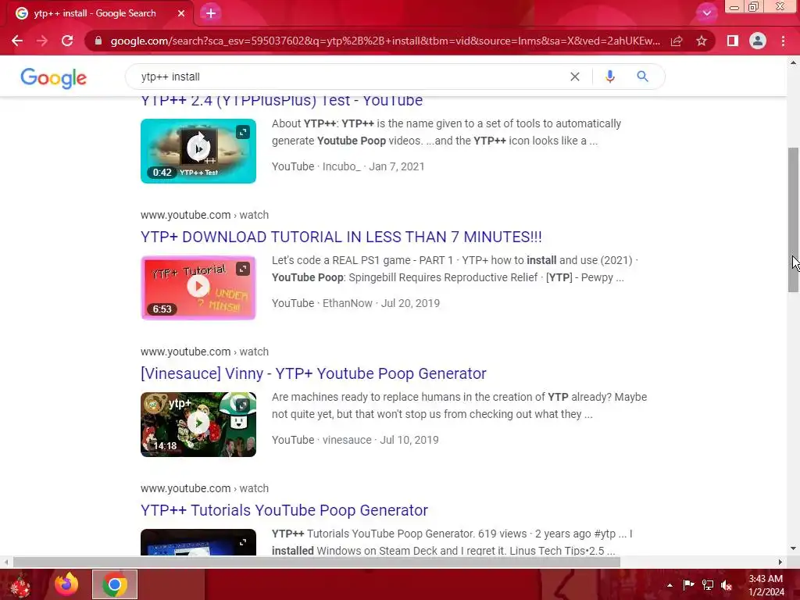Open the Chrome profile menu

[x=758, y=41]
